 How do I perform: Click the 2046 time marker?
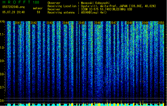(97, 23)
